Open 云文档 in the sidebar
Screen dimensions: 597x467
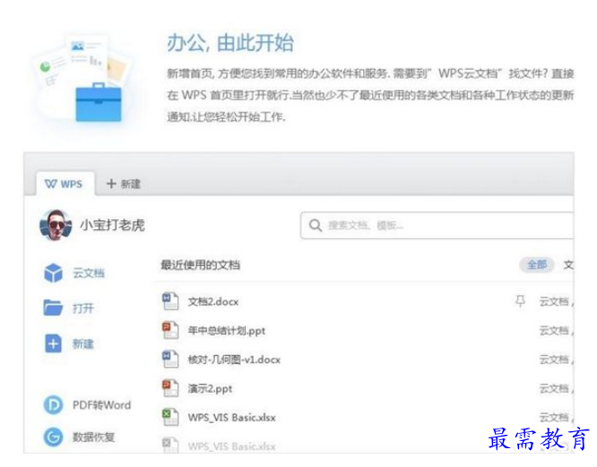pyautogui.click(x=89, y=273)
